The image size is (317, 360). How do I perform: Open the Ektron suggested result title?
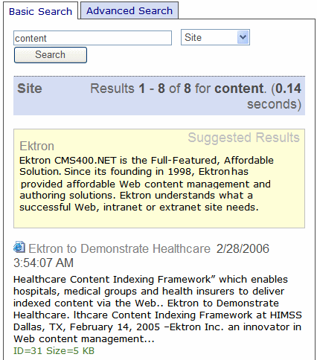coord(36,146)
